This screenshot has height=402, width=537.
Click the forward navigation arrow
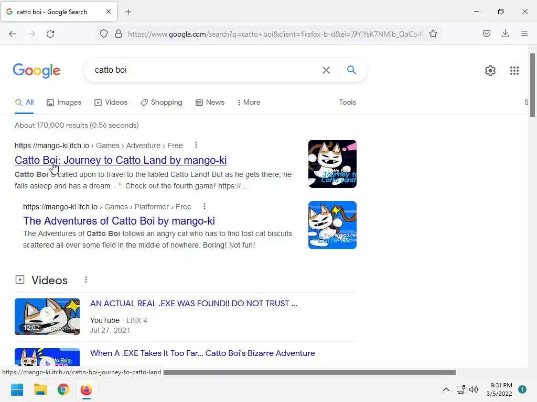(31, 34)
